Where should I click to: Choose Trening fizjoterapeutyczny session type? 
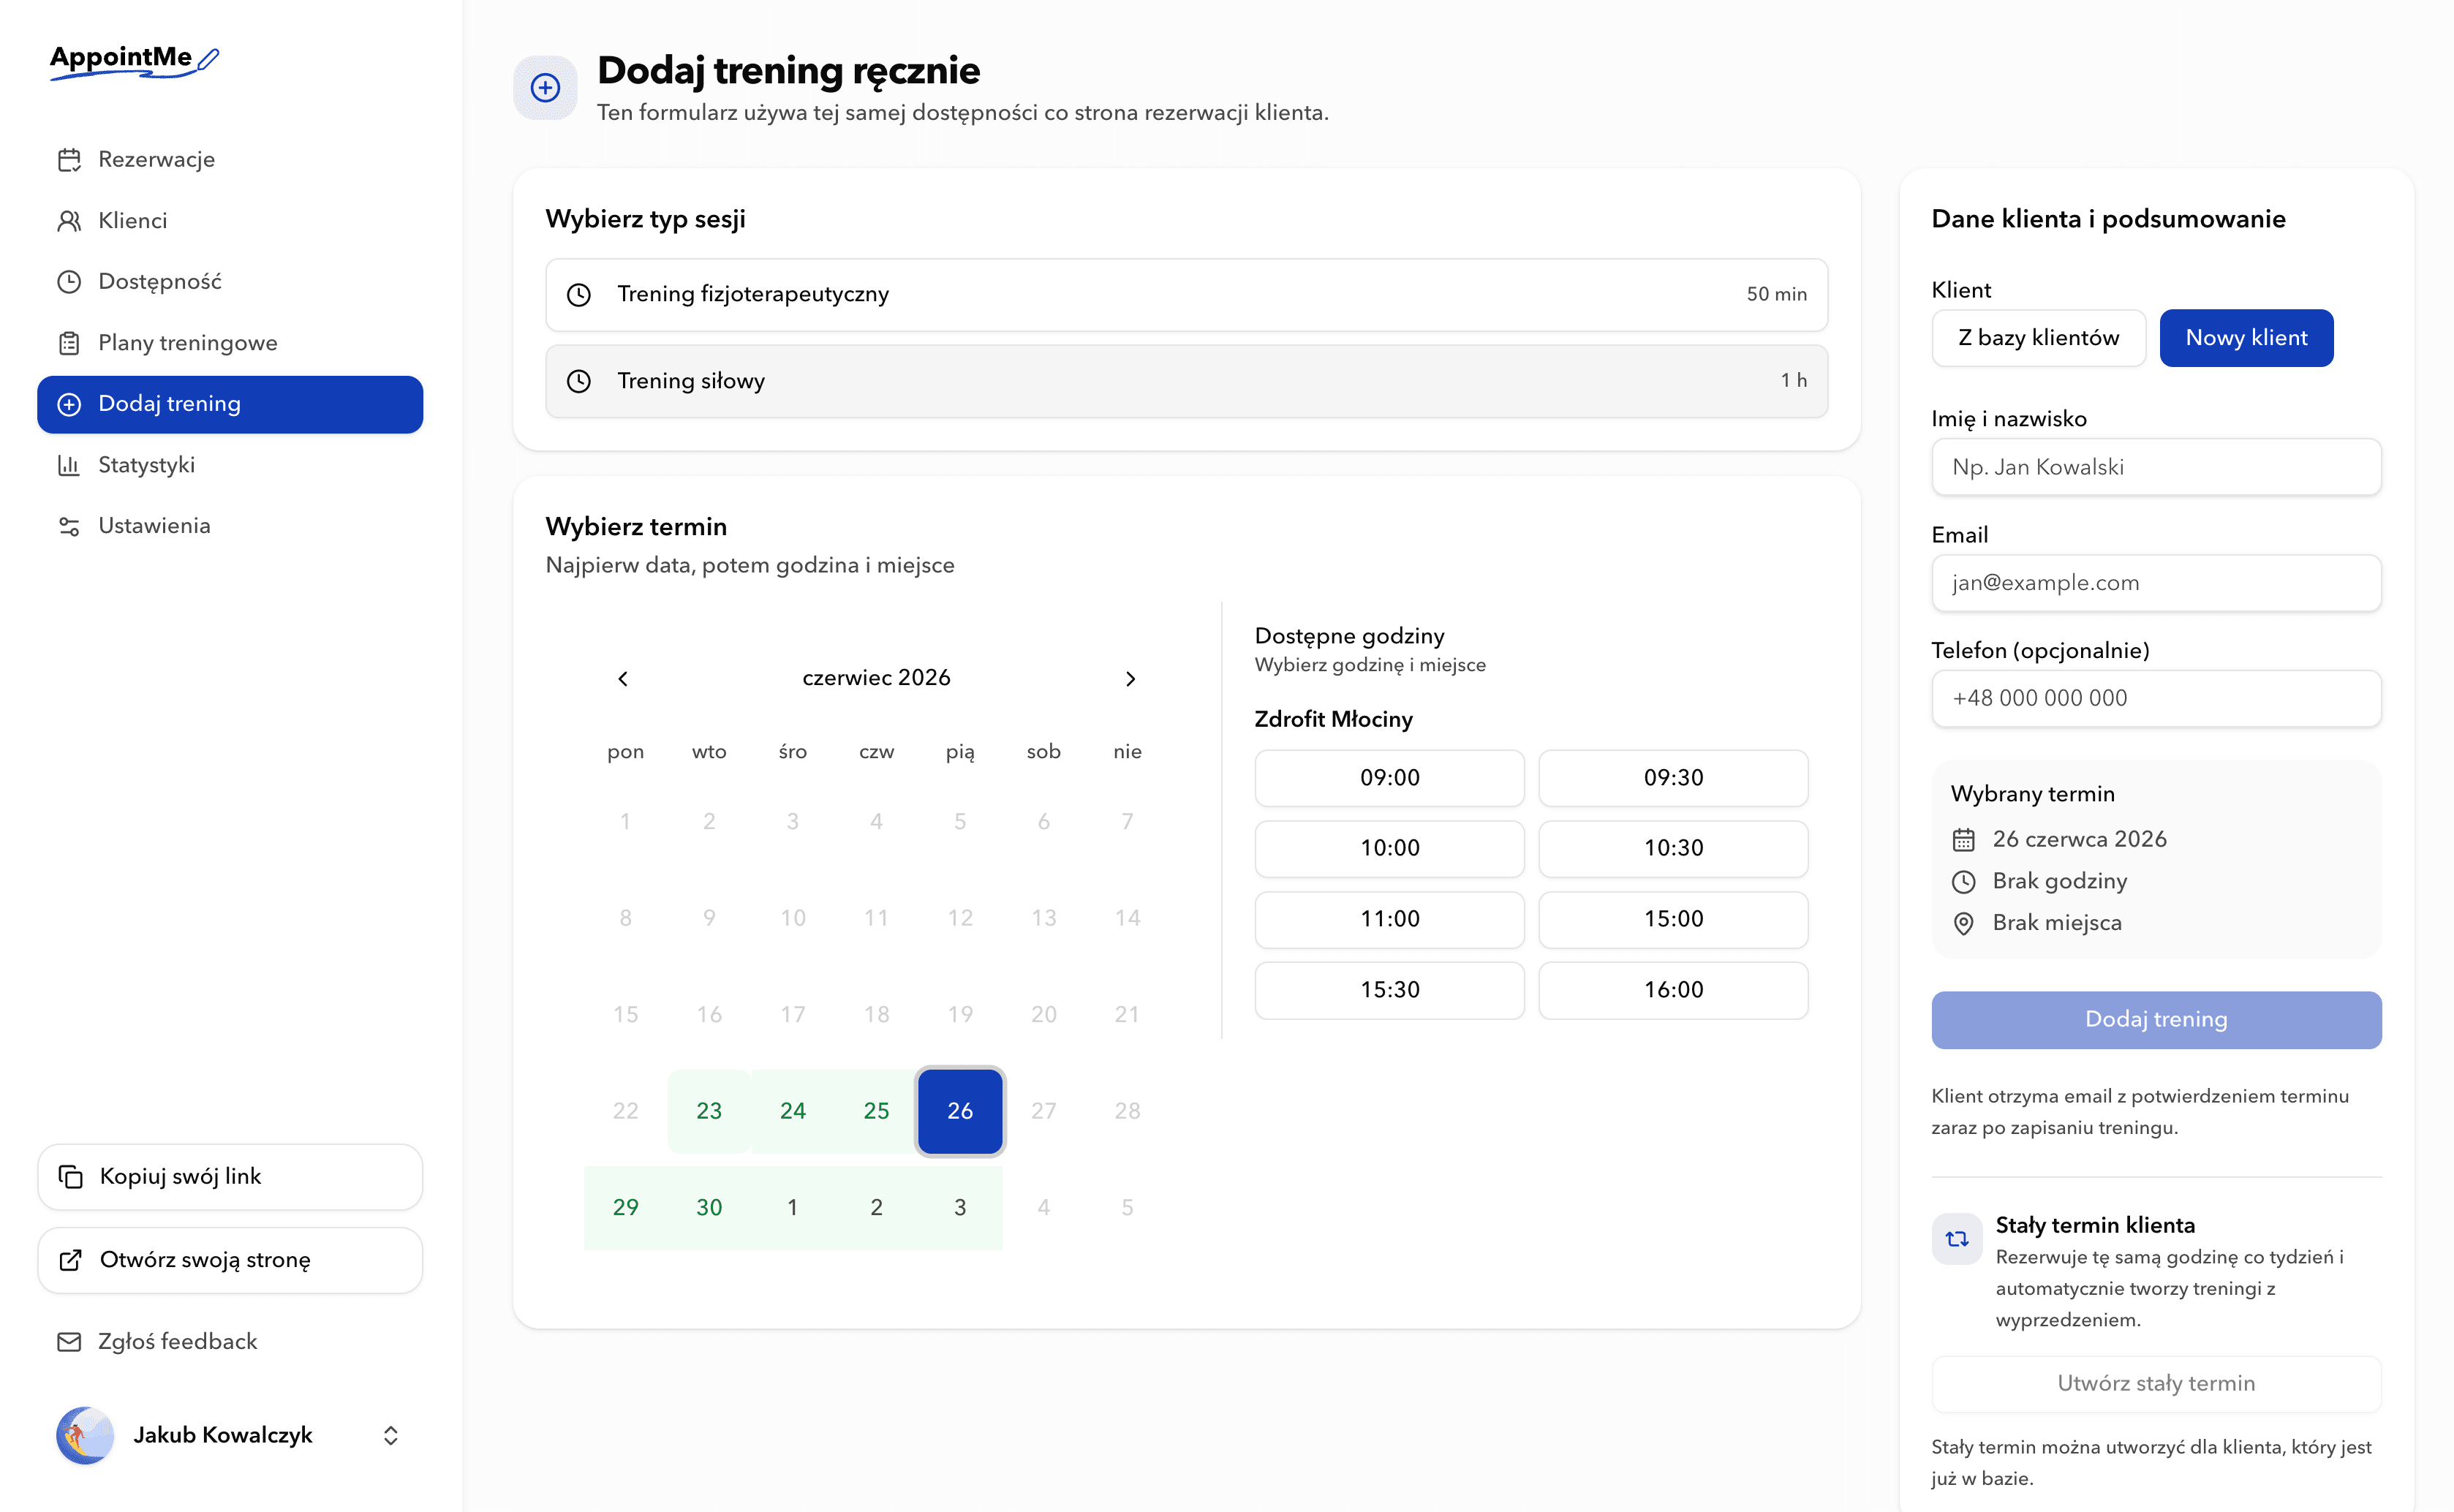tap(1186, 294)
